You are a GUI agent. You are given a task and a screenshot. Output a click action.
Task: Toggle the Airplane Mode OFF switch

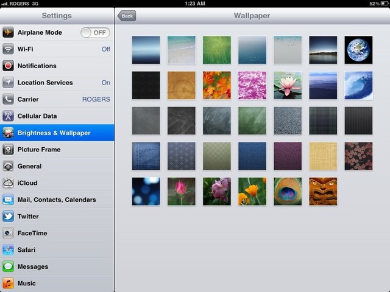[95, 32]
